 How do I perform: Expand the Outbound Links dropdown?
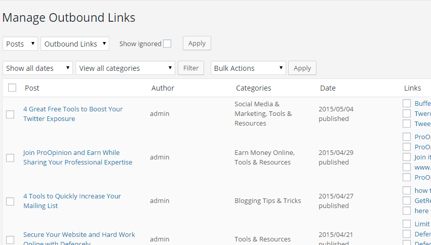click(75, 44)
